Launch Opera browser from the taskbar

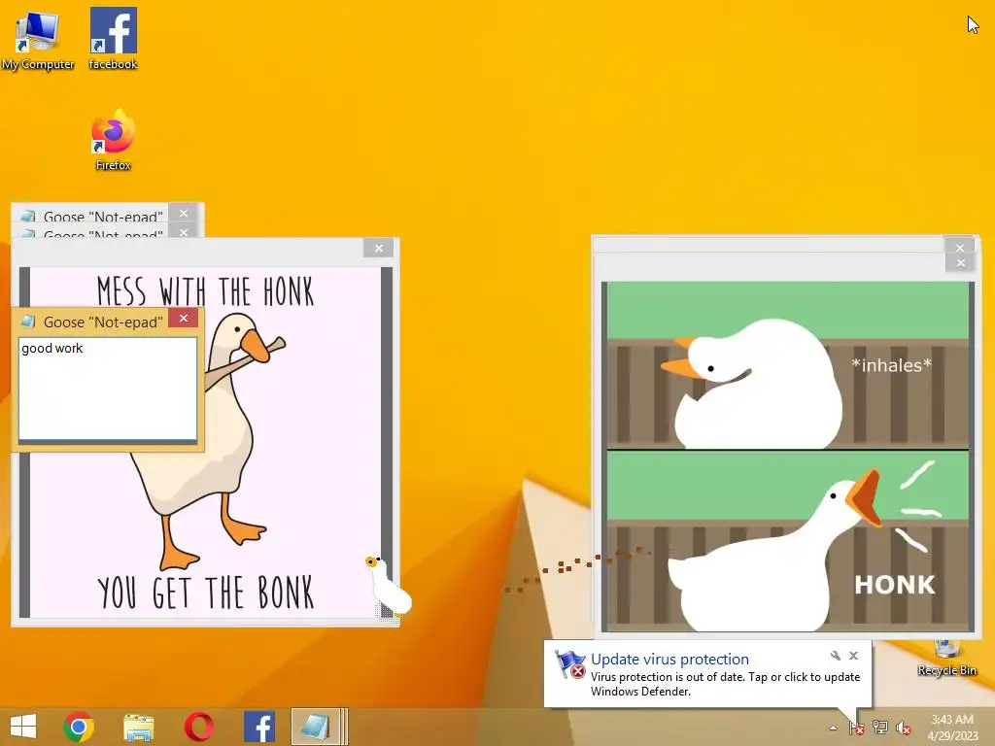[198, 727]
